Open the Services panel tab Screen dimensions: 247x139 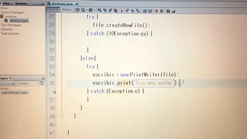(21, 3)
